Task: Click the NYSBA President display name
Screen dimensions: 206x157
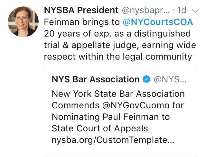Action: [81, 10]
